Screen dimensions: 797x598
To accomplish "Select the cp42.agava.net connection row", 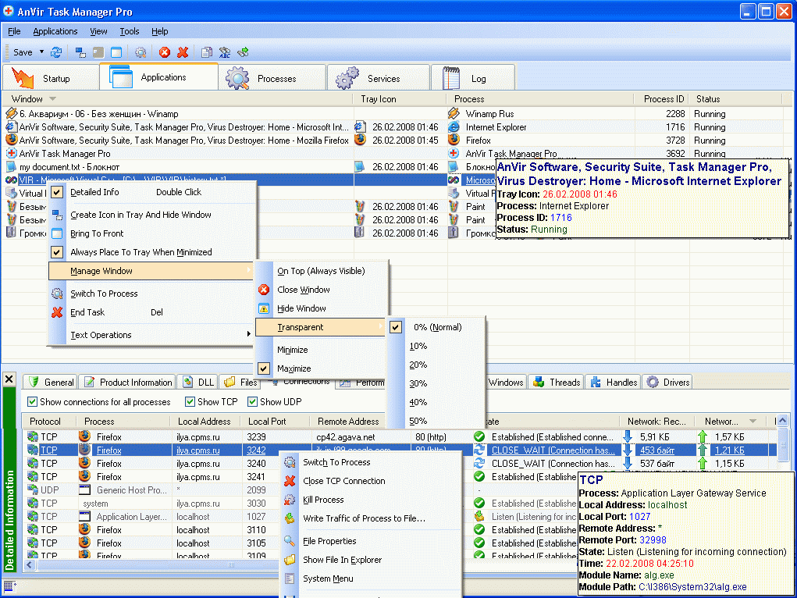I will point(401,436).
